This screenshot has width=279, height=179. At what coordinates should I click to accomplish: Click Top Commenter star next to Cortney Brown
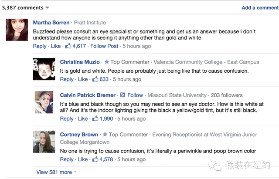point(105,134)
